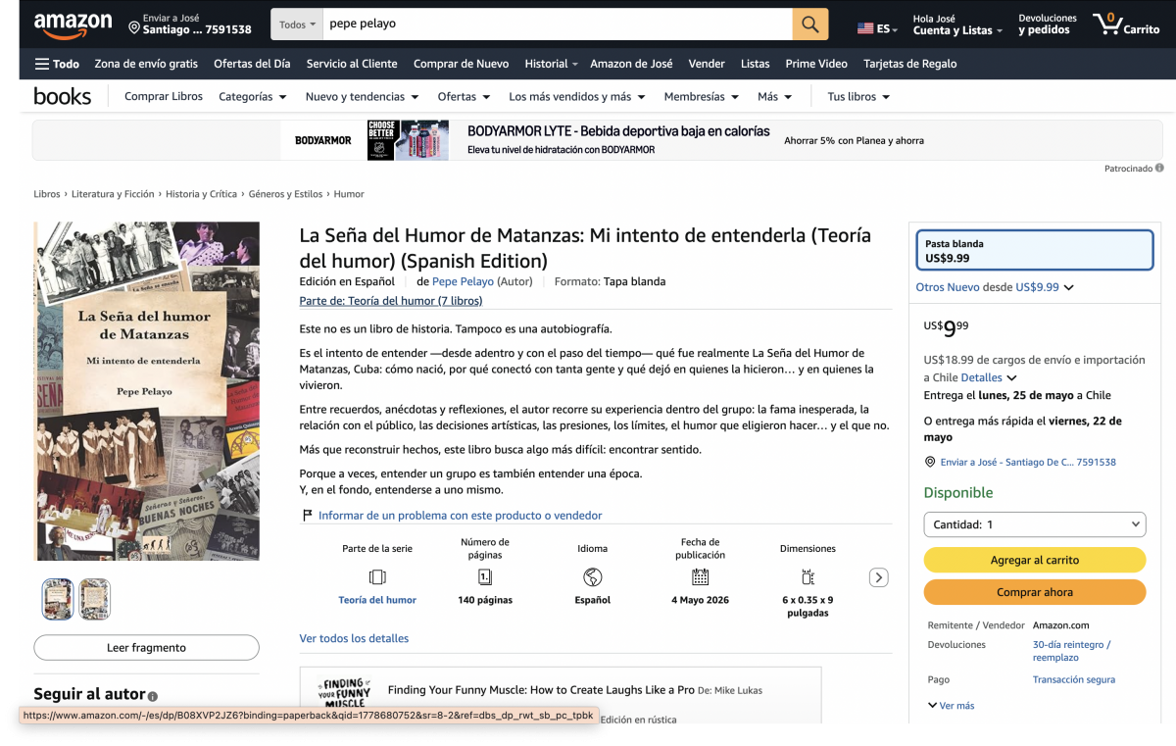Click the dimensions icon
Viewport: 1176px width, 746px height.
808,577
